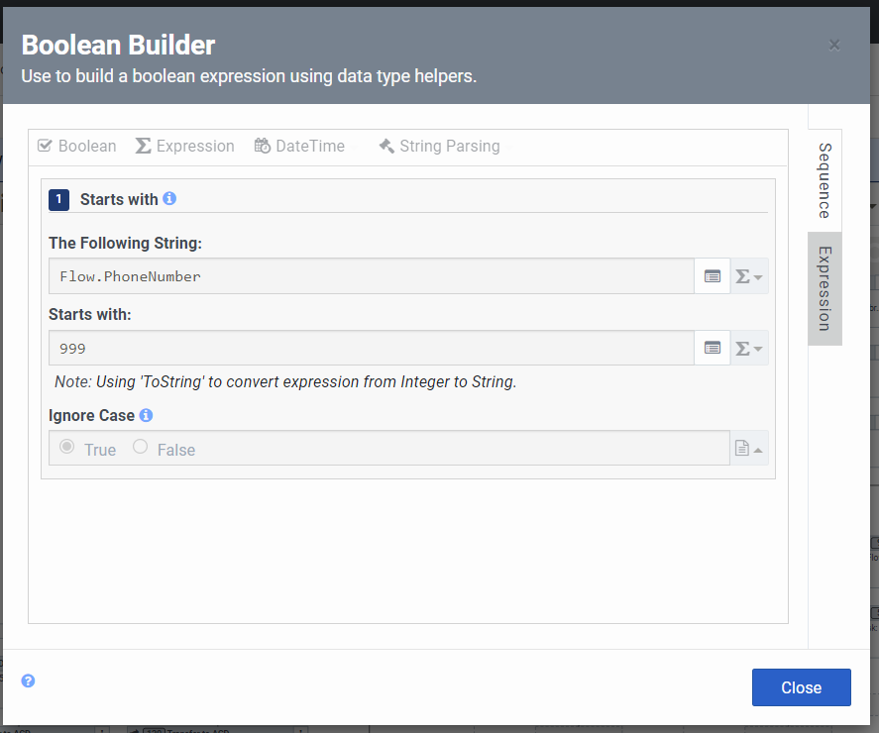Image resolution: width=879 pixels, height=733 pixels.
Task: Expand sigma dropdown for Starts with value
Action: click(748, 348)
